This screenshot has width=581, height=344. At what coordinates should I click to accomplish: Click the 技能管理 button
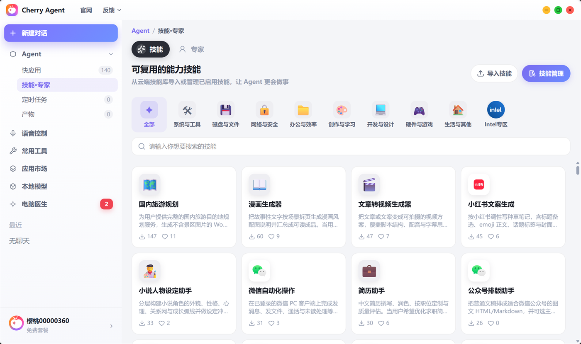click(x=546, y=73)
